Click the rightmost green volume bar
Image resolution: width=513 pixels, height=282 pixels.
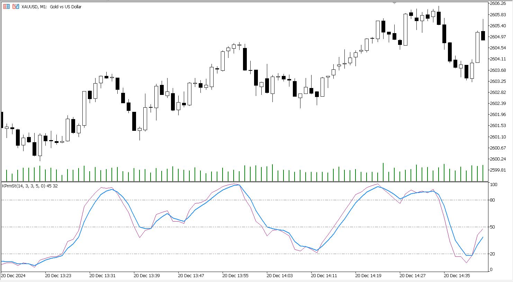point(483,173)
